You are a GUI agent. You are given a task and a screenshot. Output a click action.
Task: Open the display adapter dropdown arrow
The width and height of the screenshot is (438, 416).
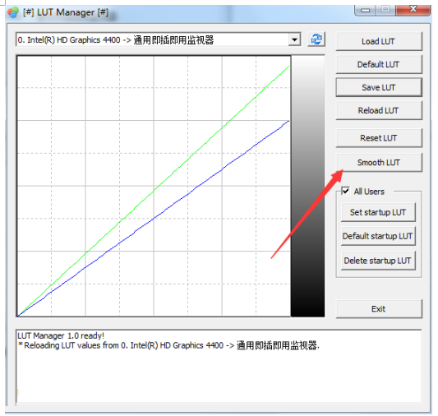click(x=294, y=39)
